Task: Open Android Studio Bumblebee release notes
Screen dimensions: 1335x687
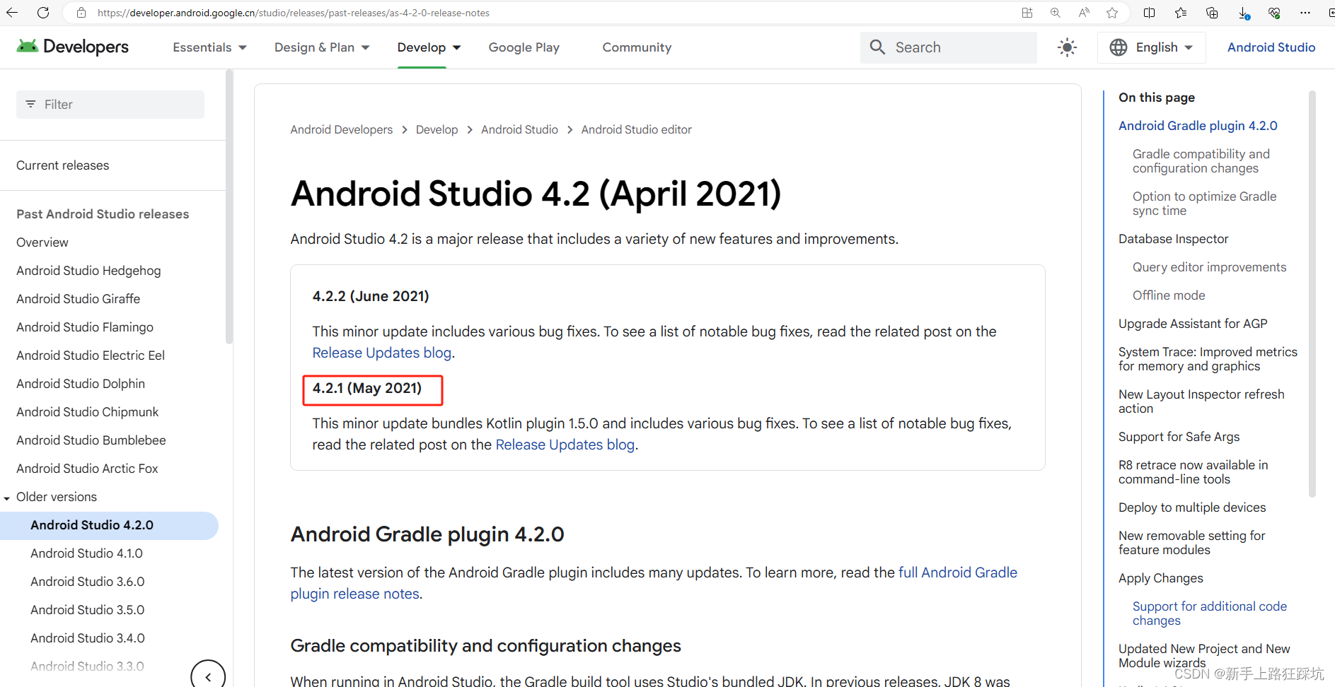Action: (91, 440)
